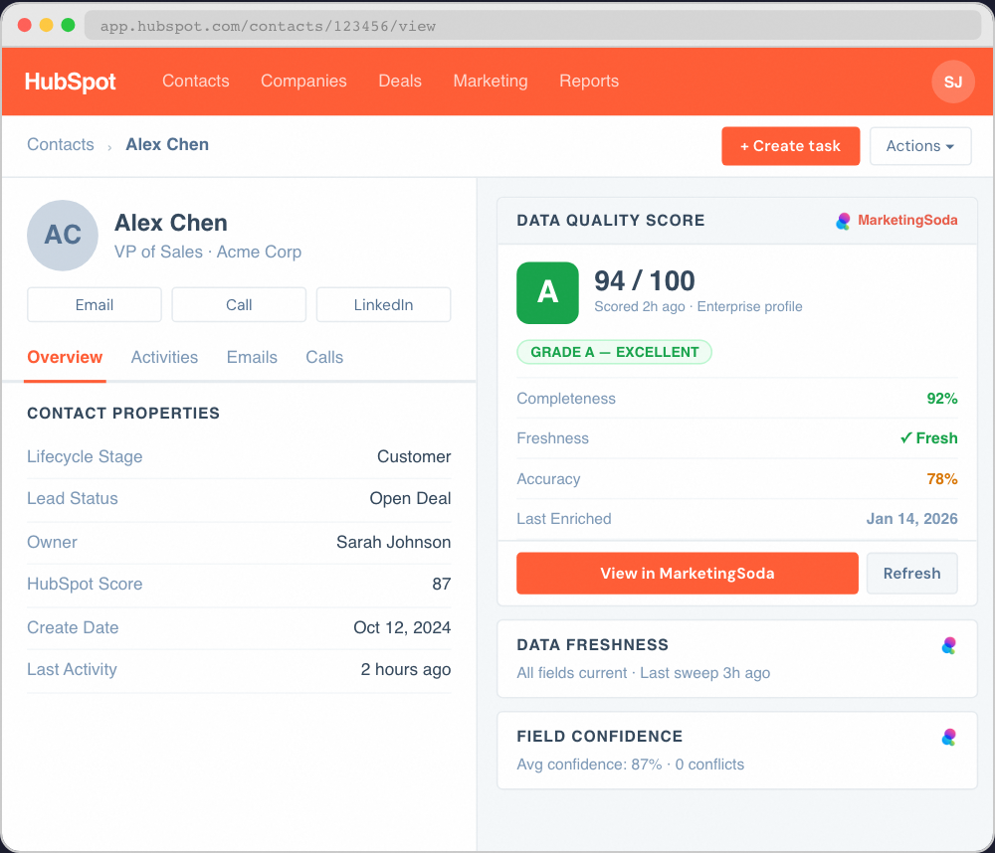Click the HubSpot logo
The height and width of the screenshot is (853, 995).
pyautogui.click(x=70, y=82)
